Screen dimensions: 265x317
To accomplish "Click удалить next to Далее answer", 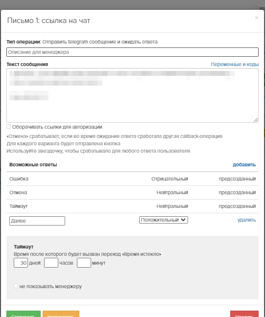I will coord(246,220).
